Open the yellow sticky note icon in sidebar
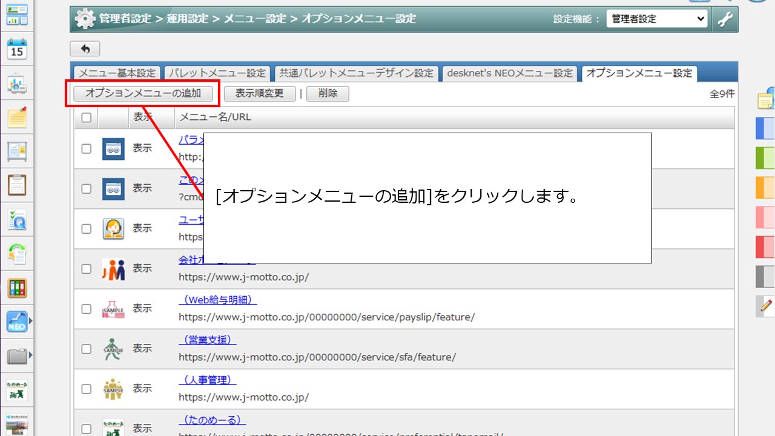The height and width of the screenshot is (436, 775). [x=17, y=117]
